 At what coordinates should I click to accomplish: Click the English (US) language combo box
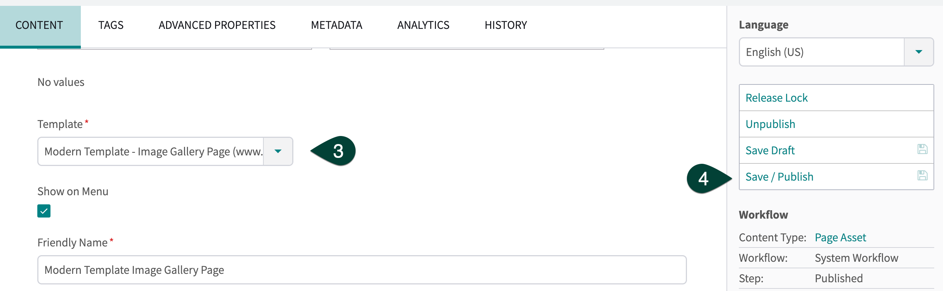click(x=822, y=52)
